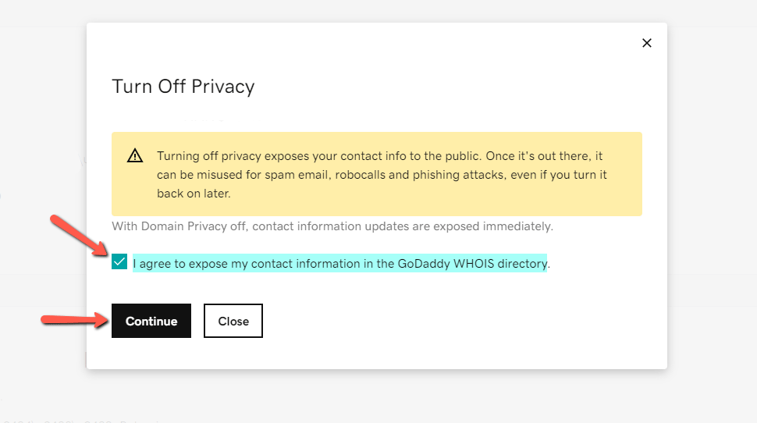Close the dialog with the X icon
The image size is (757, 423).
pos(646,43)
